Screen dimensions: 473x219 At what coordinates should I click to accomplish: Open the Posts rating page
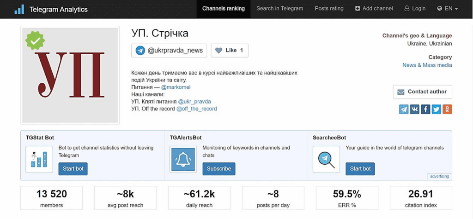[x=329, y=9]
